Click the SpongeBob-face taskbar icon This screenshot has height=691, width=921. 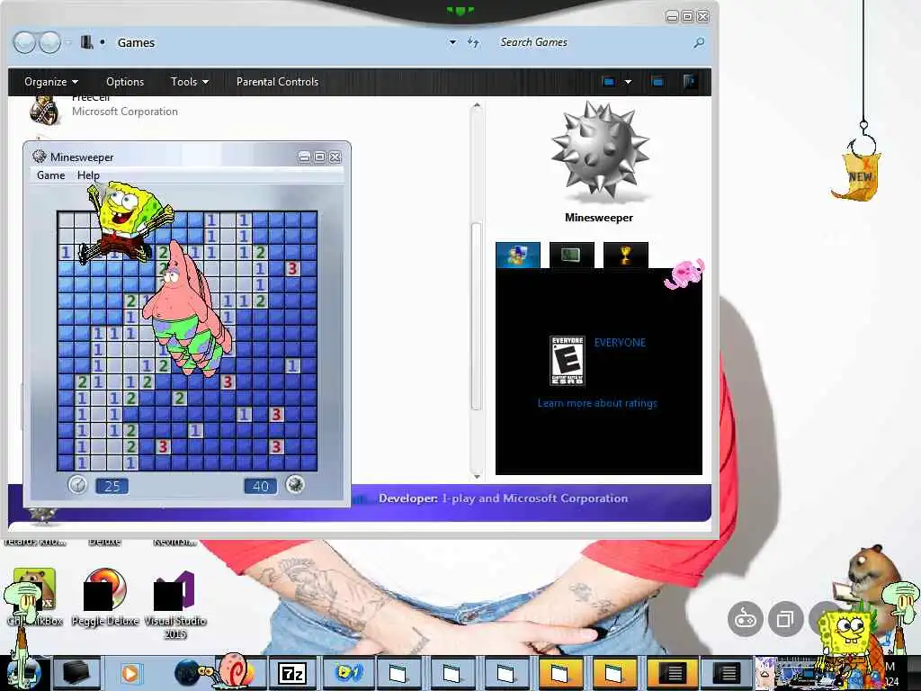tap(348, 673)
